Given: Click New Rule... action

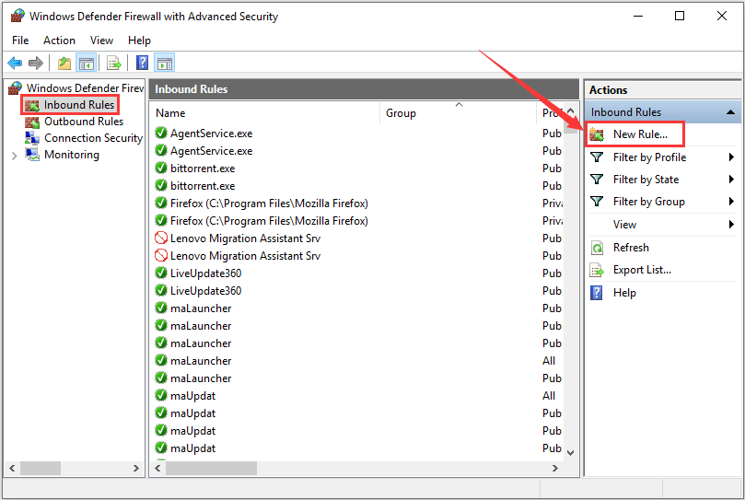Looking at the screenshot, I should [x=640, y=134].
